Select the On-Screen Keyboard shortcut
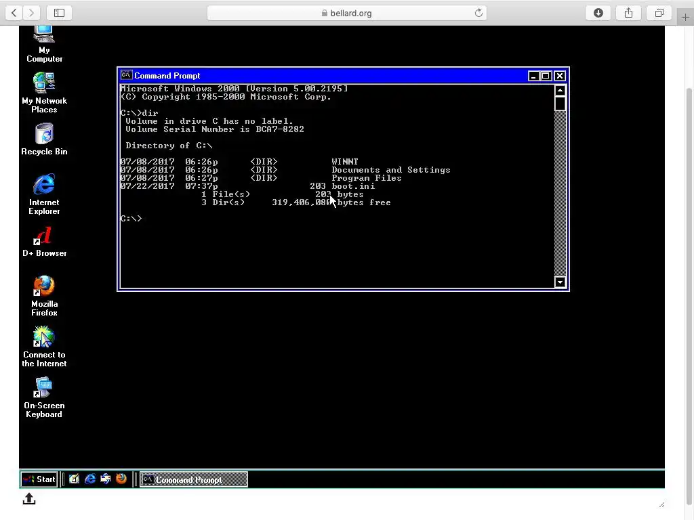The height and width of the screenshot is (520, 694). point(44,397)
